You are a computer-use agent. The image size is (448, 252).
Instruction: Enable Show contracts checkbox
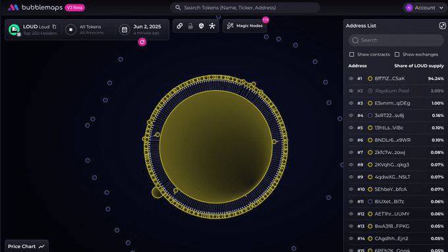[352, 54]
